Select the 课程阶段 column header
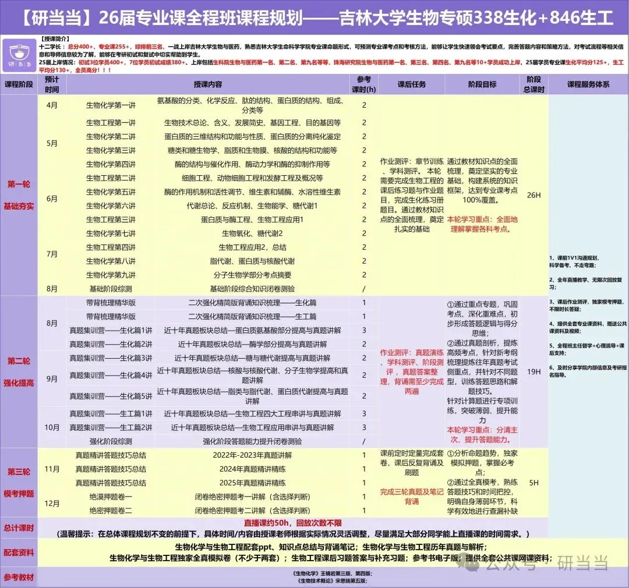This screenshot has height=588, width=629. [x=19, y=84]
